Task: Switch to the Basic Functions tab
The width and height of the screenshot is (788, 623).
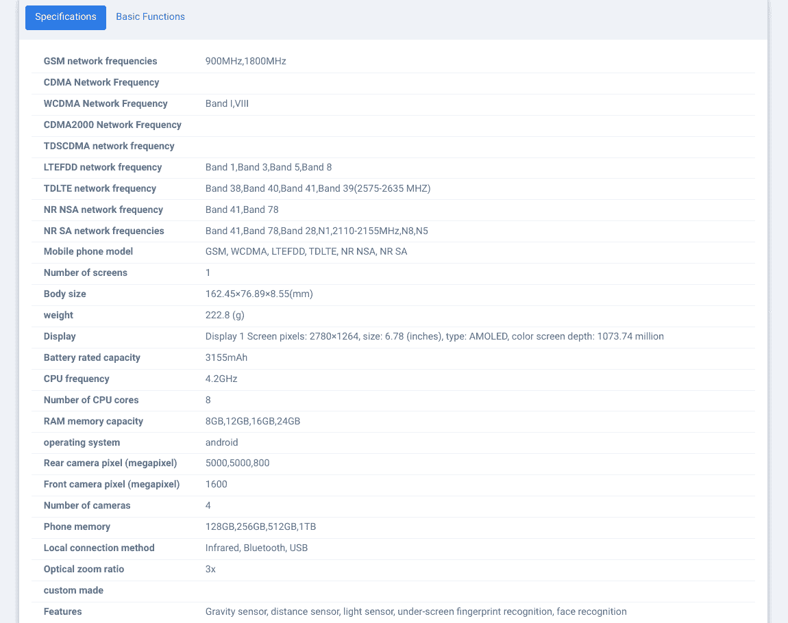Action: point(150,17)
